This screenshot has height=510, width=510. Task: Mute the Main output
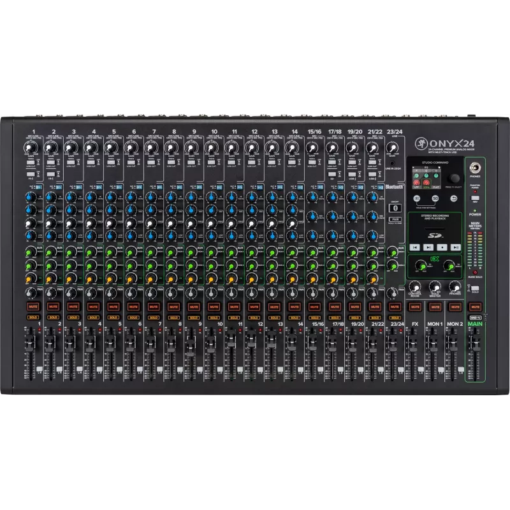(475, 307)
